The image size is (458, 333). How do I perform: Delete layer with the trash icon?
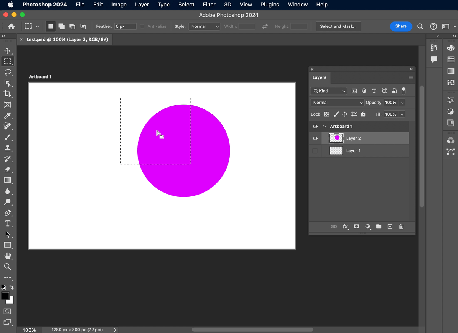[401, 227]
